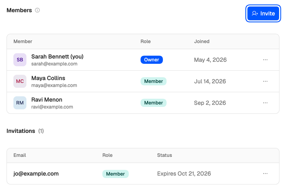Click the (1) invitations count
Image resolution: width=286 pixels, height=191 pixels.
[x=41, y=131]
